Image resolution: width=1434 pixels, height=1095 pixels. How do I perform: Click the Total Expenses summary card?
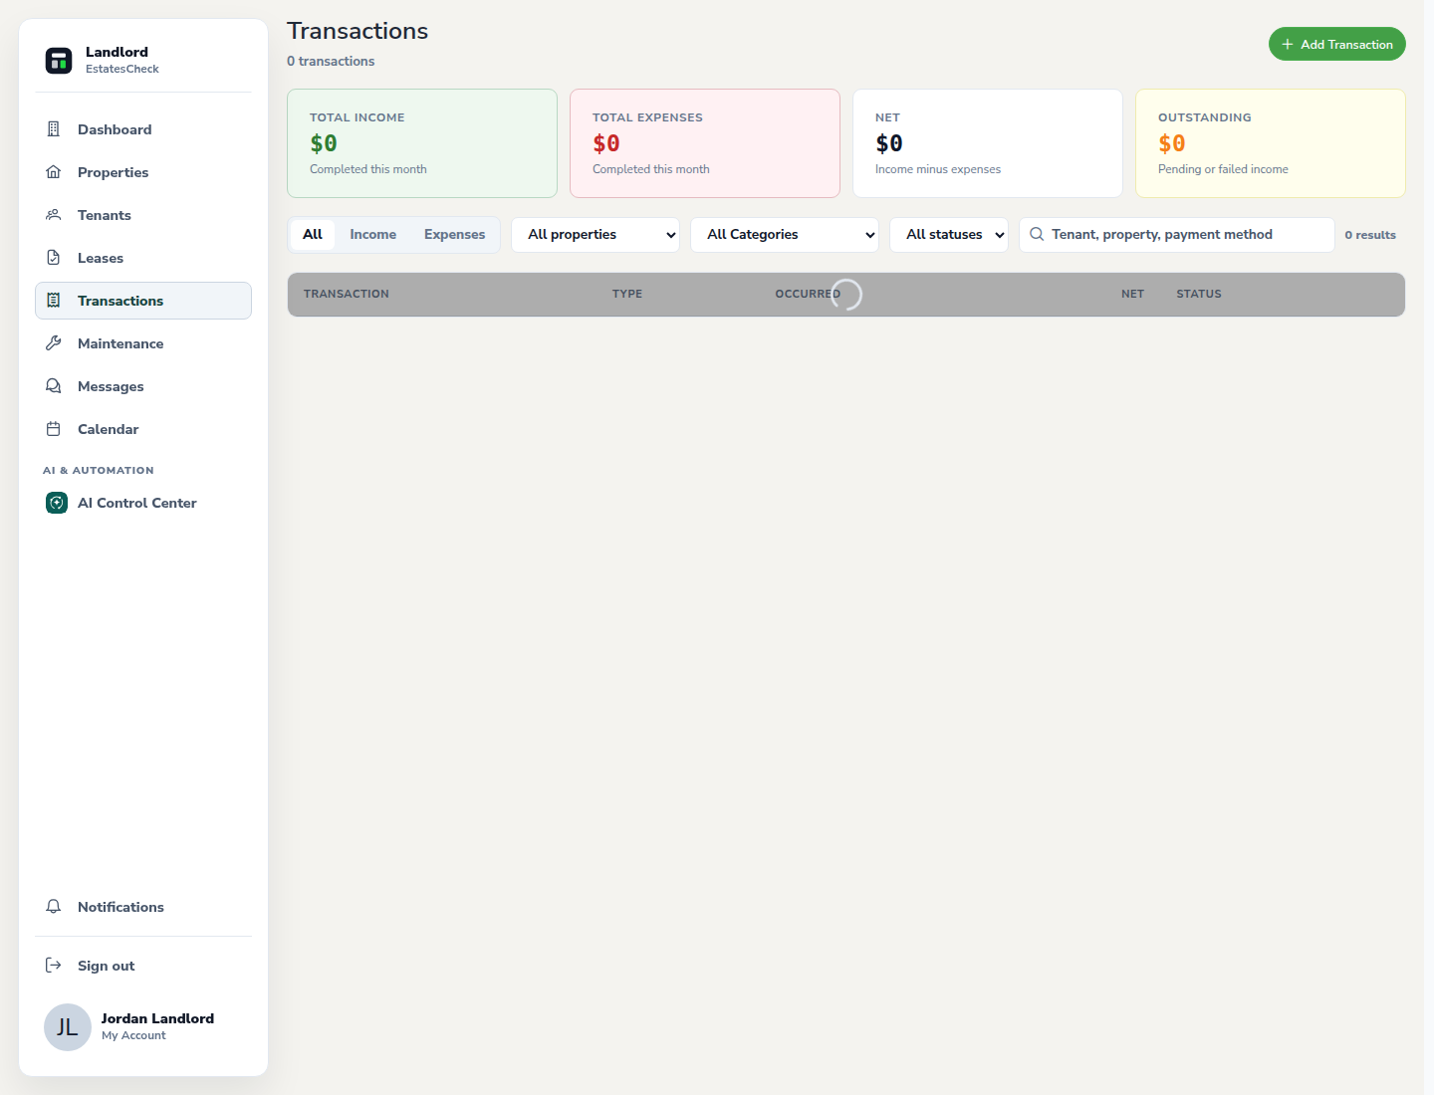[705, 143]
